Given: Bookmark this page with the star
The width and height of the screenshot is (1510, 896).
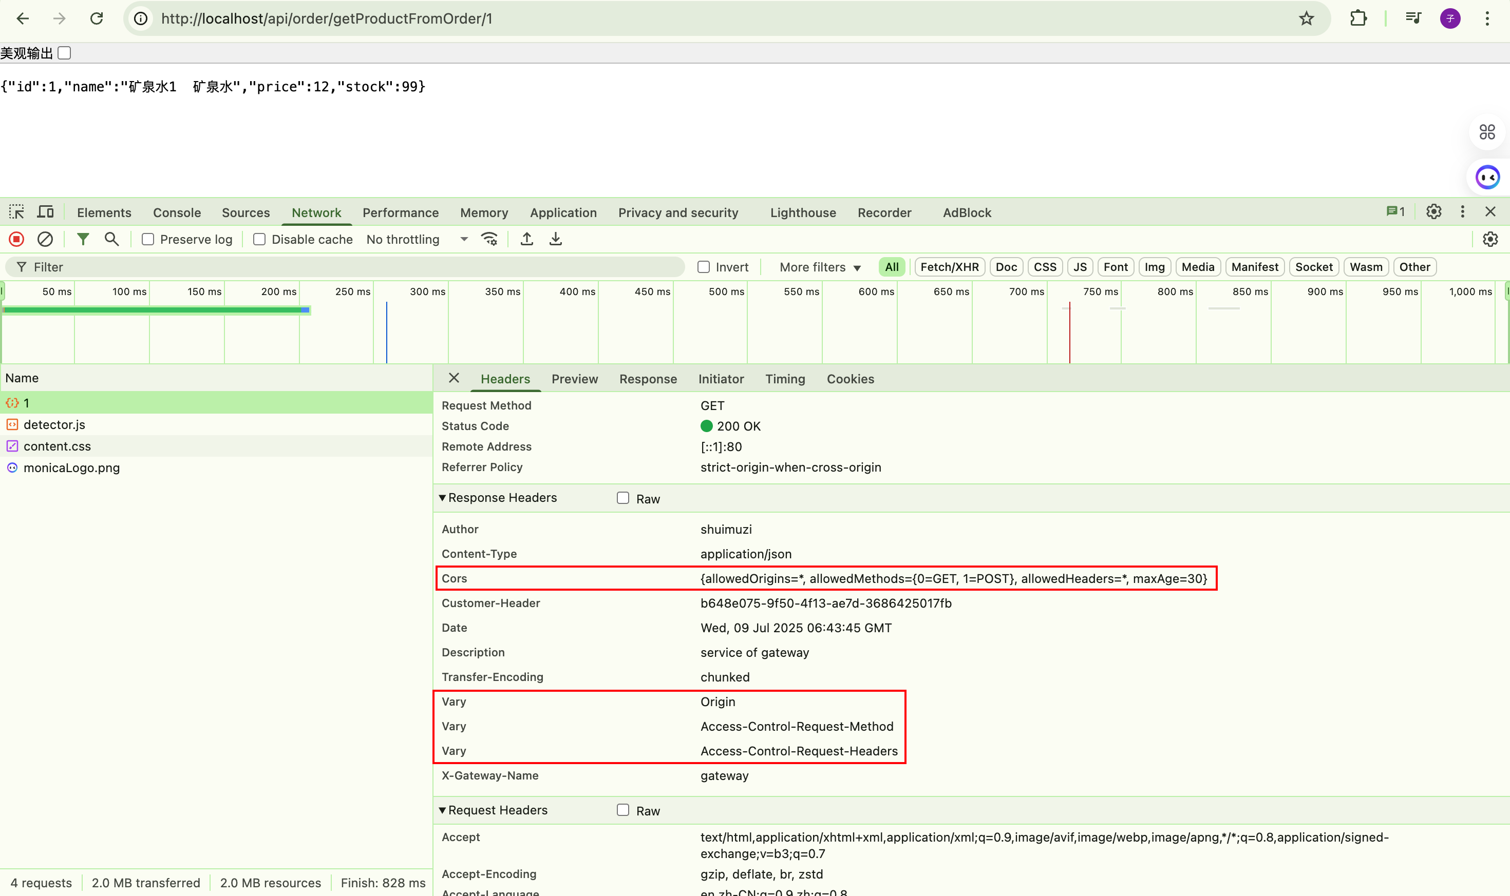Looking at the screenshot, I should click(1307, 18).
